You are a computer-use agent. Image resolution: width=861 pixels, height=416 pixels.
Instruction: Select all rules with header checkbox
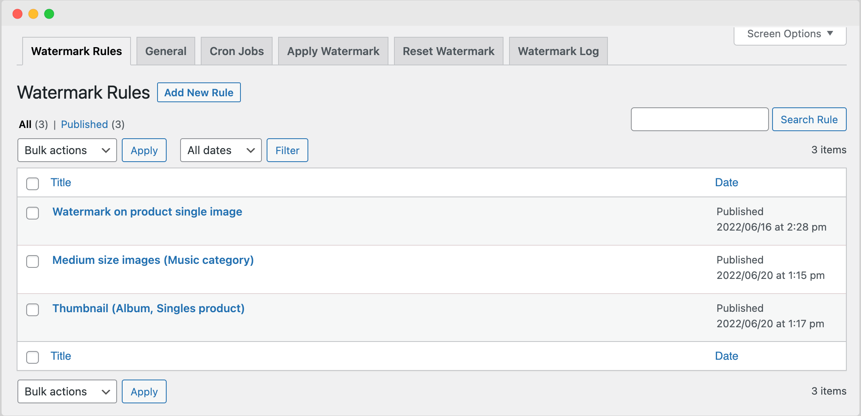click(33, 184)
